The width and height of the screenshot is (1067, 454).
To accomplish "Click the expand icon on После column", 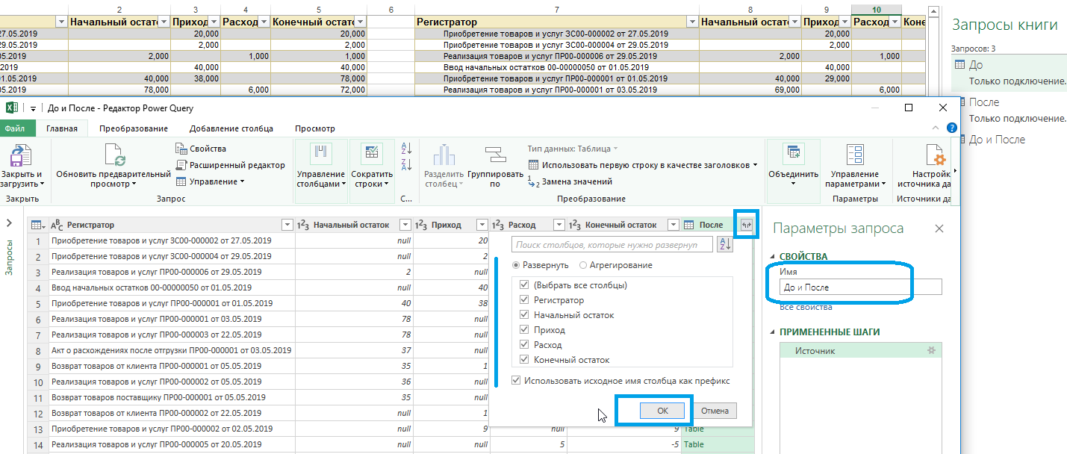I will [x=745, y=225].
